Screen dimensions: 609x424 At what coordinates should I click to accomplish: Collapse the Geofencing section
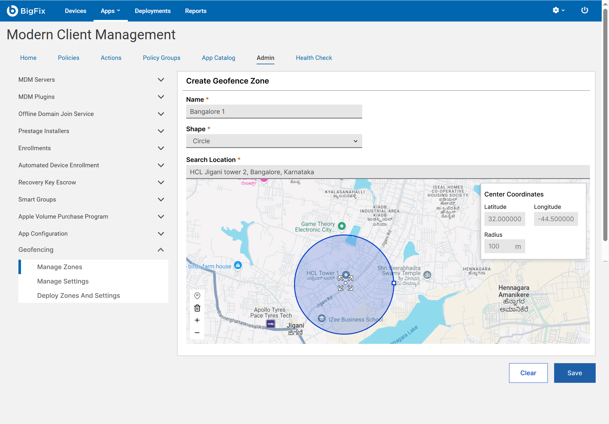161,250
